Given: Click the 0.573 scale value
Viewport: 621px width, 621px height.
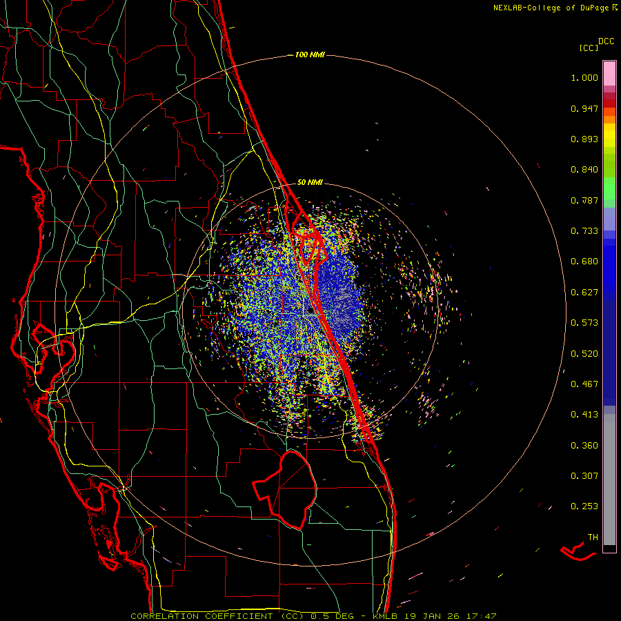Looking at the screenshot, I should click(584, 323).
